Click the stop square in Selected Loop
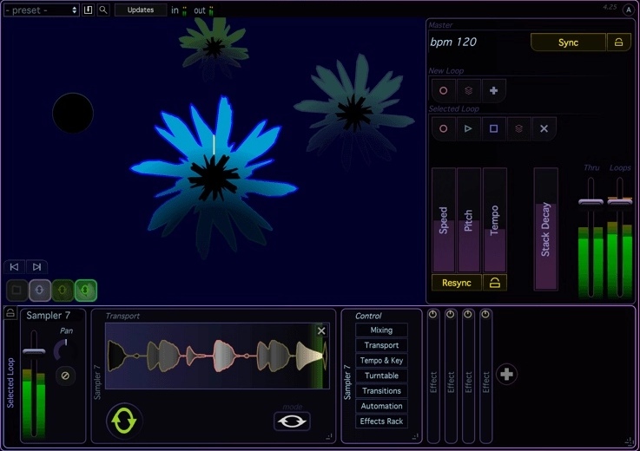Image resolution: width=640 pixels, height=451 pixels. 493,128
